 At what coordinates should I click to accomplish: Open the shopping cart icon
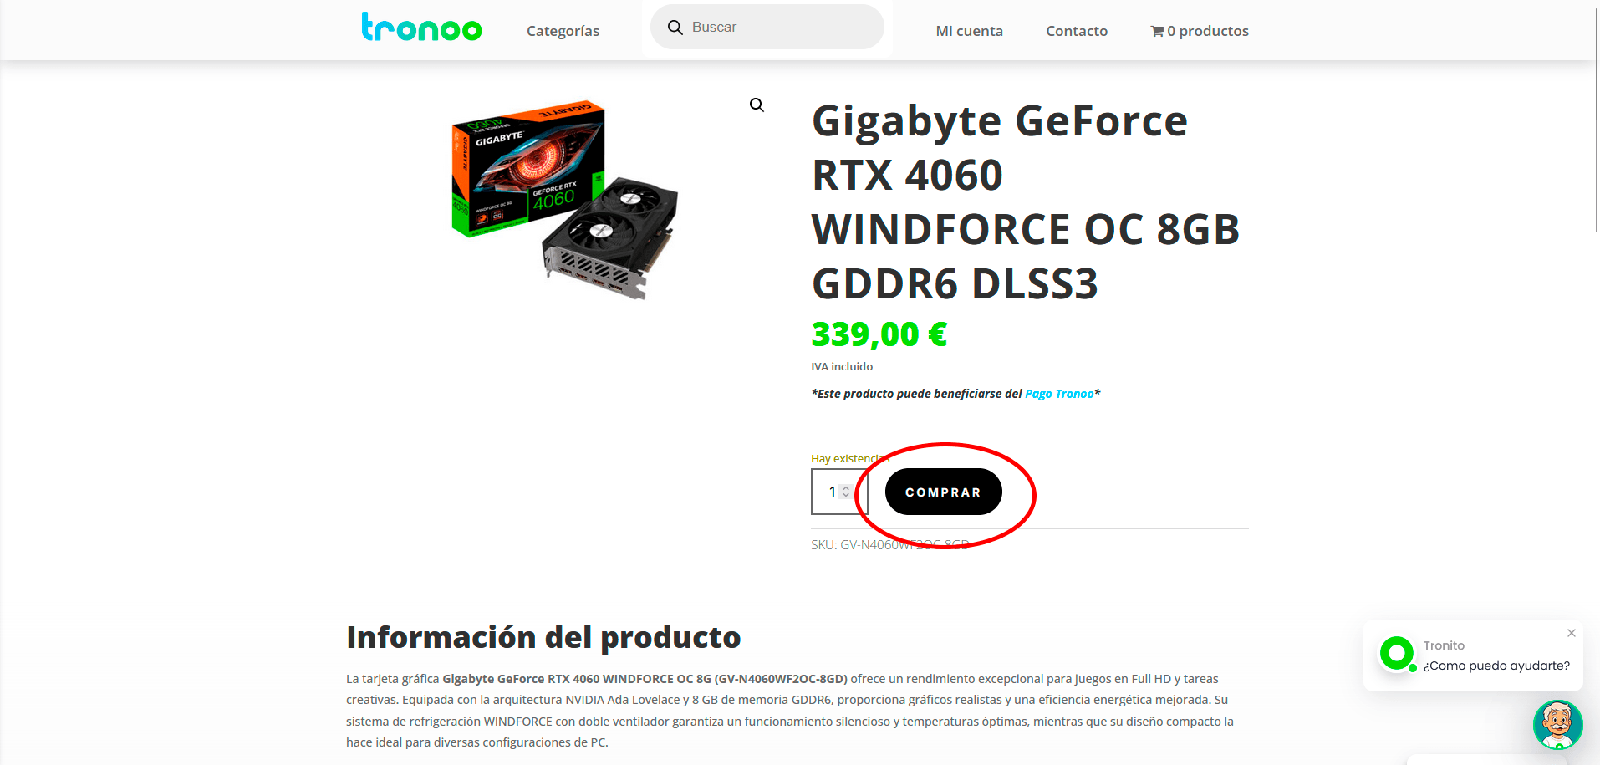click(1157, 32)
